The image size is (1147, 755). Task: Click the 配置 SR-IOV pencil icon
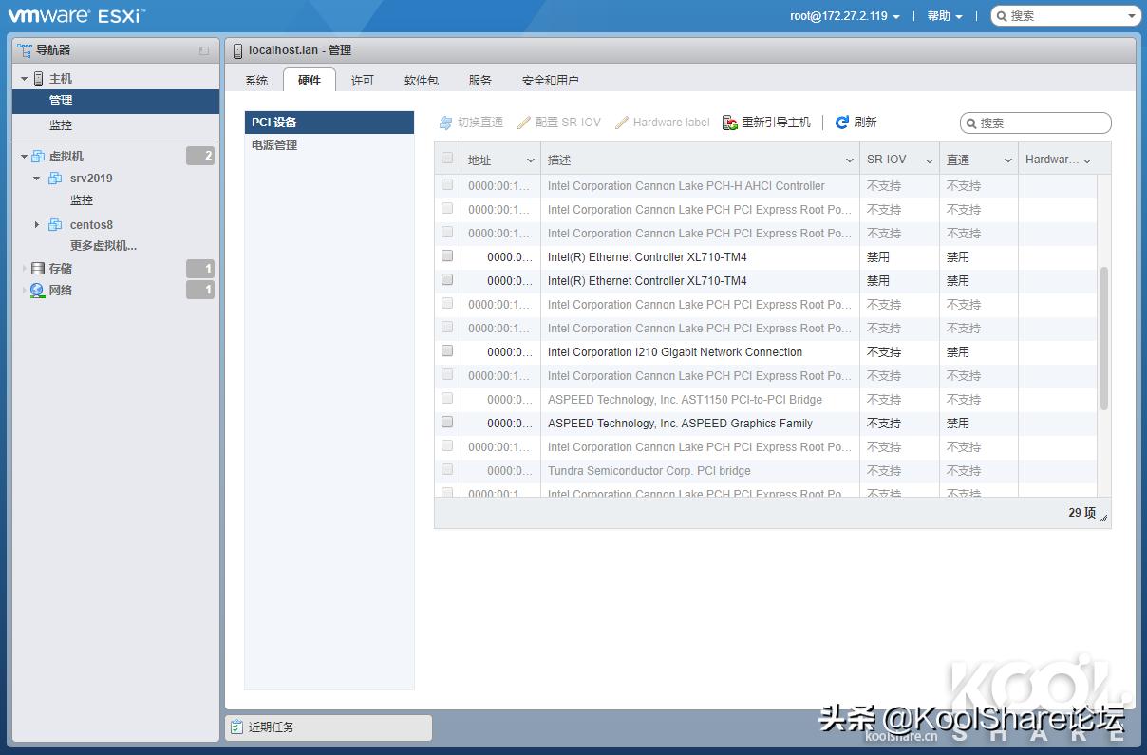523,122
